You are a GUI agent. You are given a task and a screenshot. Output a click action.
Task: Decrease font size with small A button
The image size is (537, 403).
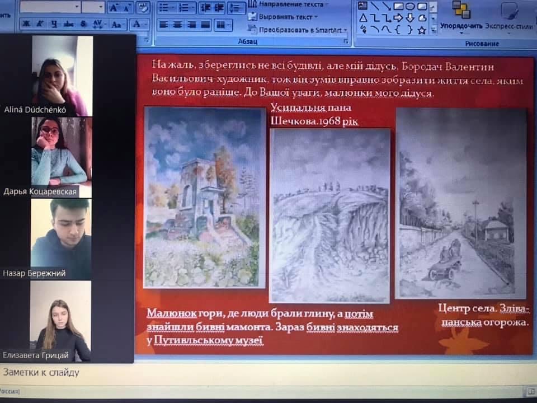pyautogui.click(x=126, y=8)
